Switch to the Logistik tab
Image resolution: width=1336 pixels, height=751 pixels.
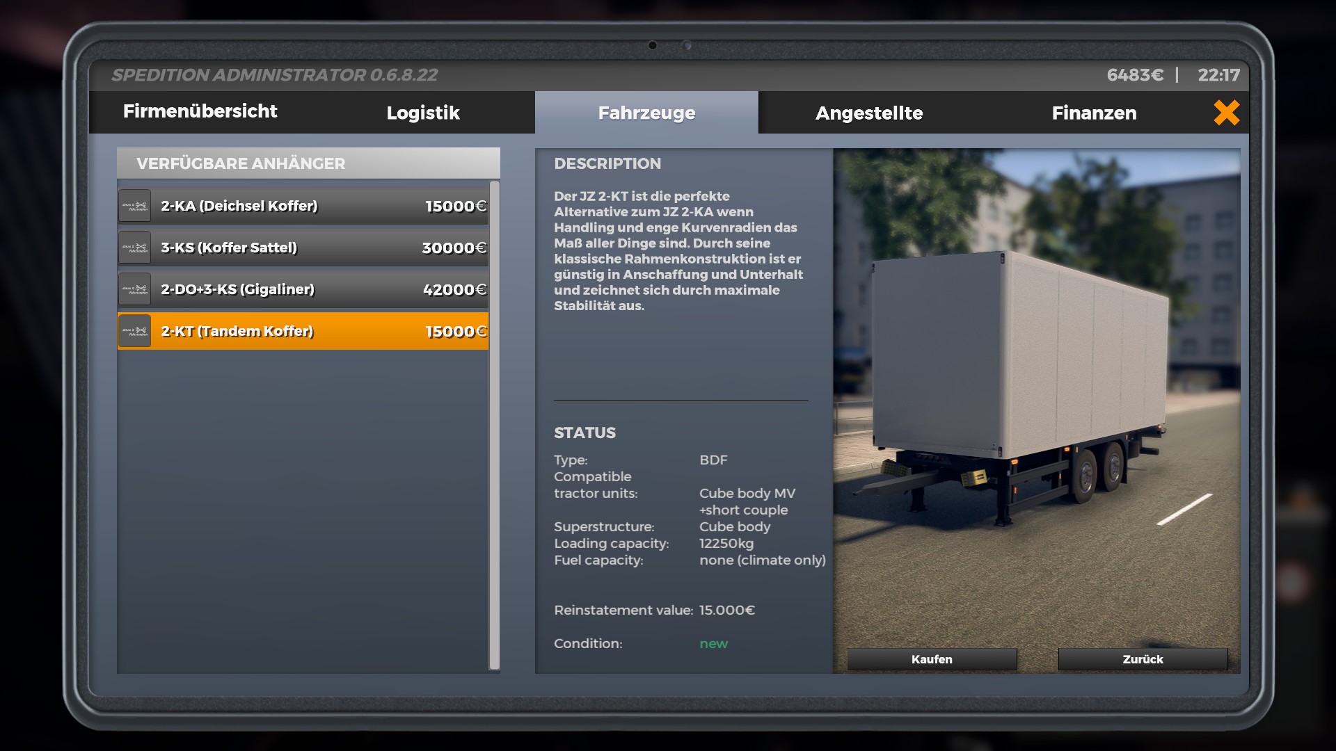(x=423, y=113)
